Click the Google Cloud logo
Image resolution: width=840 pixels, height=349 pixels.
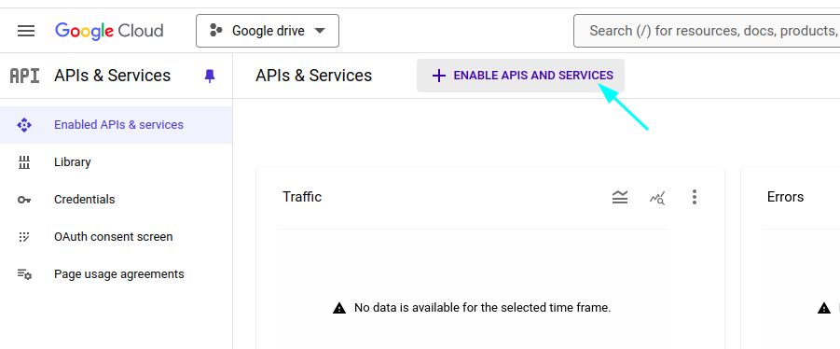coord(109,31)
